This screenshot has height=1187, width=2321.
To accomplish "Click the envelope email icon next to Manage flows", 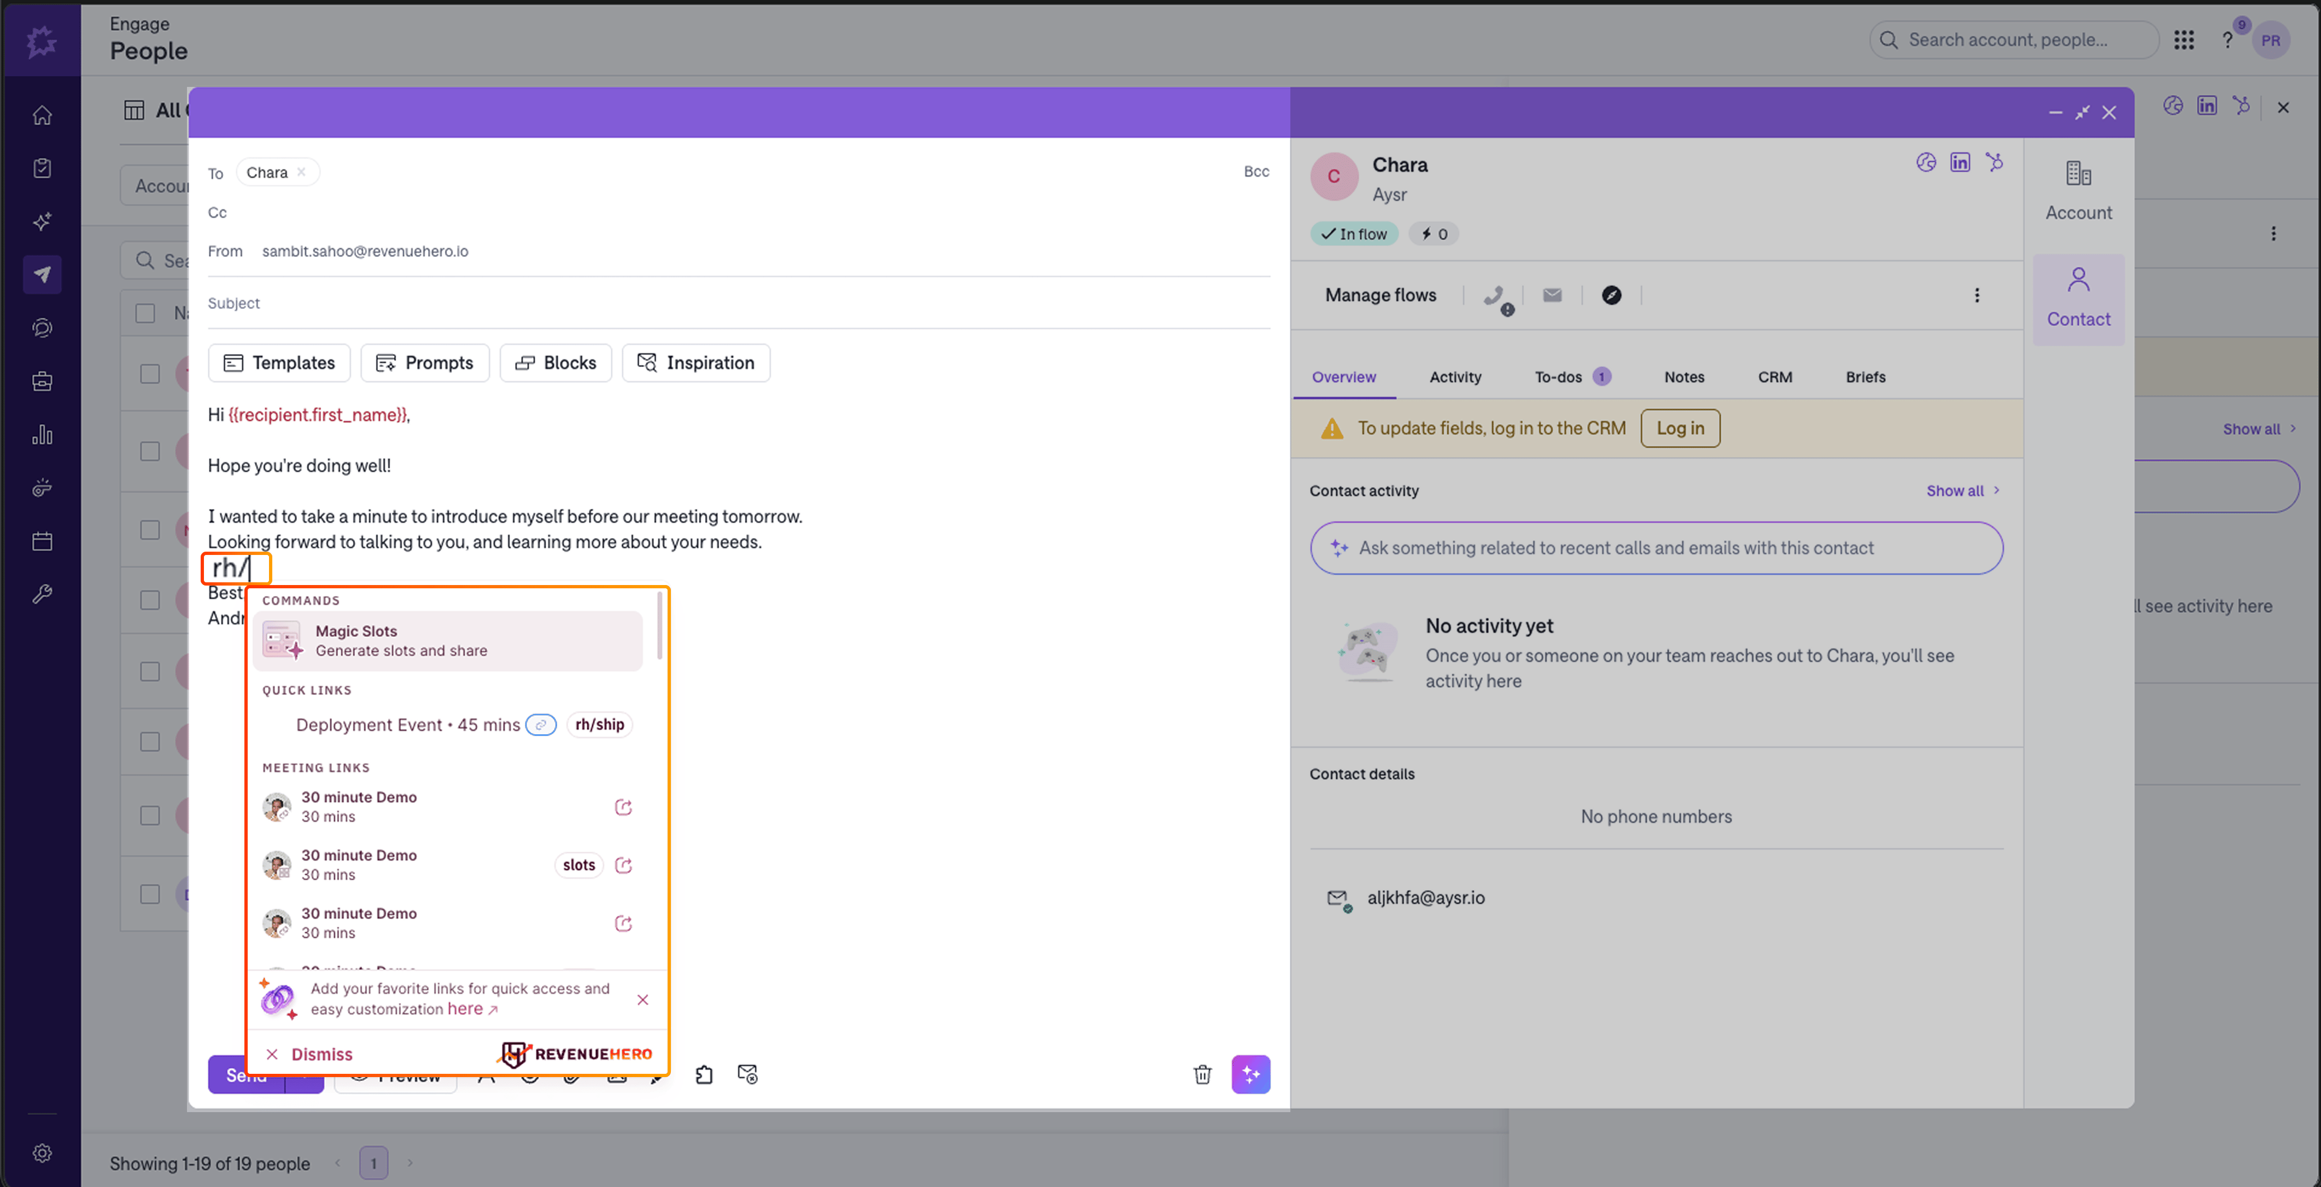I will pyautogui.click(x=1552, y=296).
